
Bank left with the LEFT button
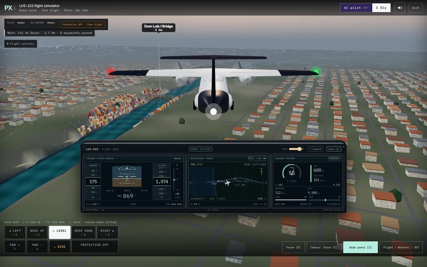(x=15, y=232)
